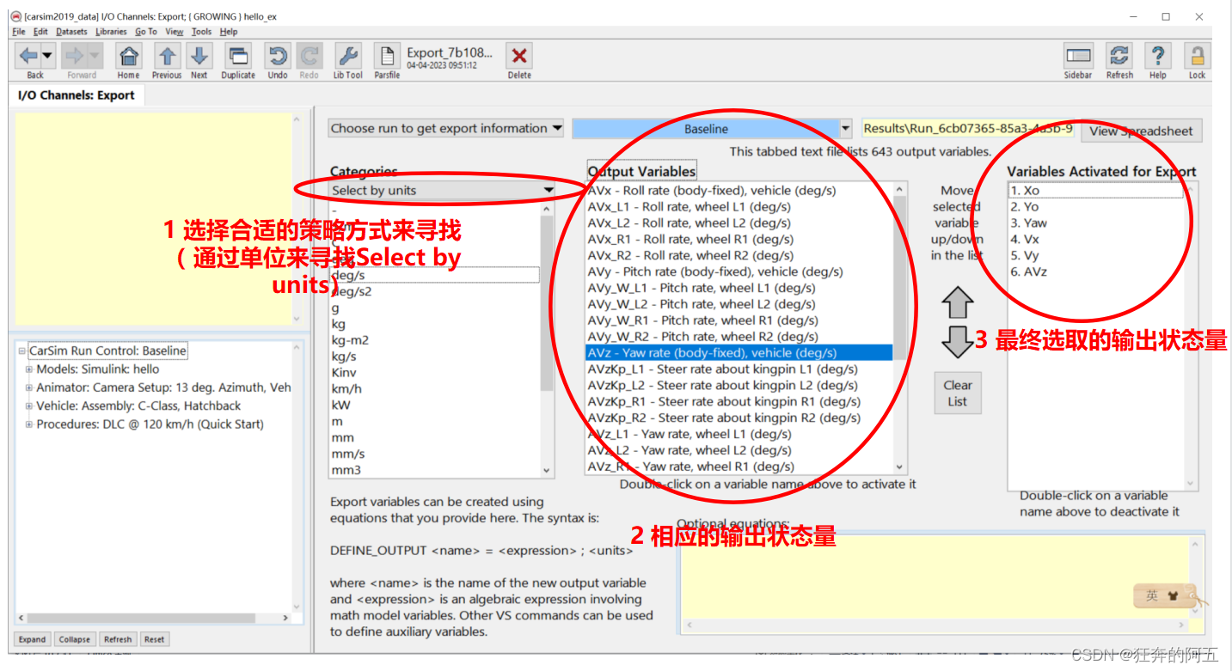Screen dimensions: 1232x671
Task: Select 'AVz - Yaw rate (body-fixed), vehicle'
Action: coord(739,352)
